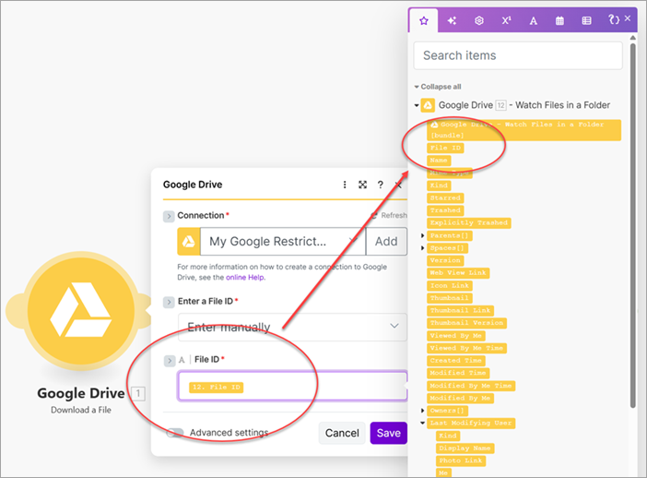Toggle map mode for Connection field
Viewport: 647px width, 478px height.
169,216
